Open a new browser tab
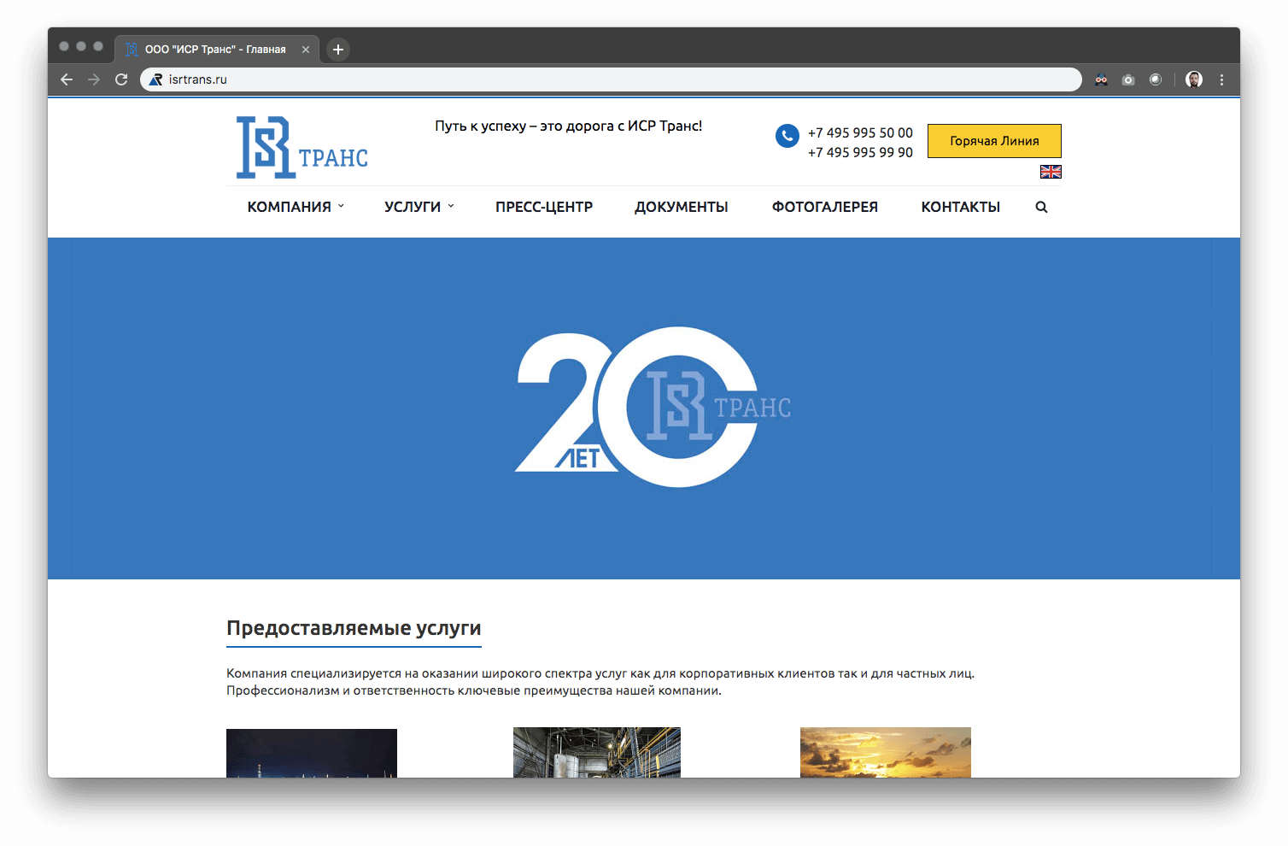Screen dimensions: 1288x846 338,50
